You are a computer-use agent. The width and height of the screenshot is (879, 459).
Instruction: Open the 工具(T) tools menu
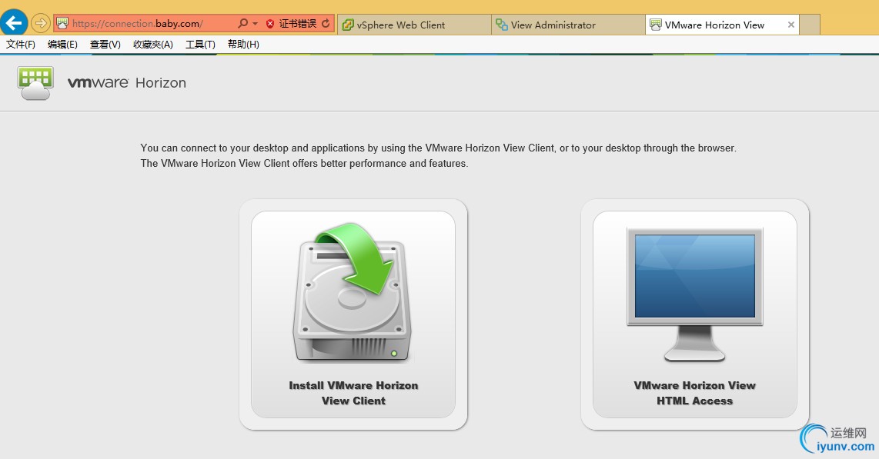(x=200, y=45)
